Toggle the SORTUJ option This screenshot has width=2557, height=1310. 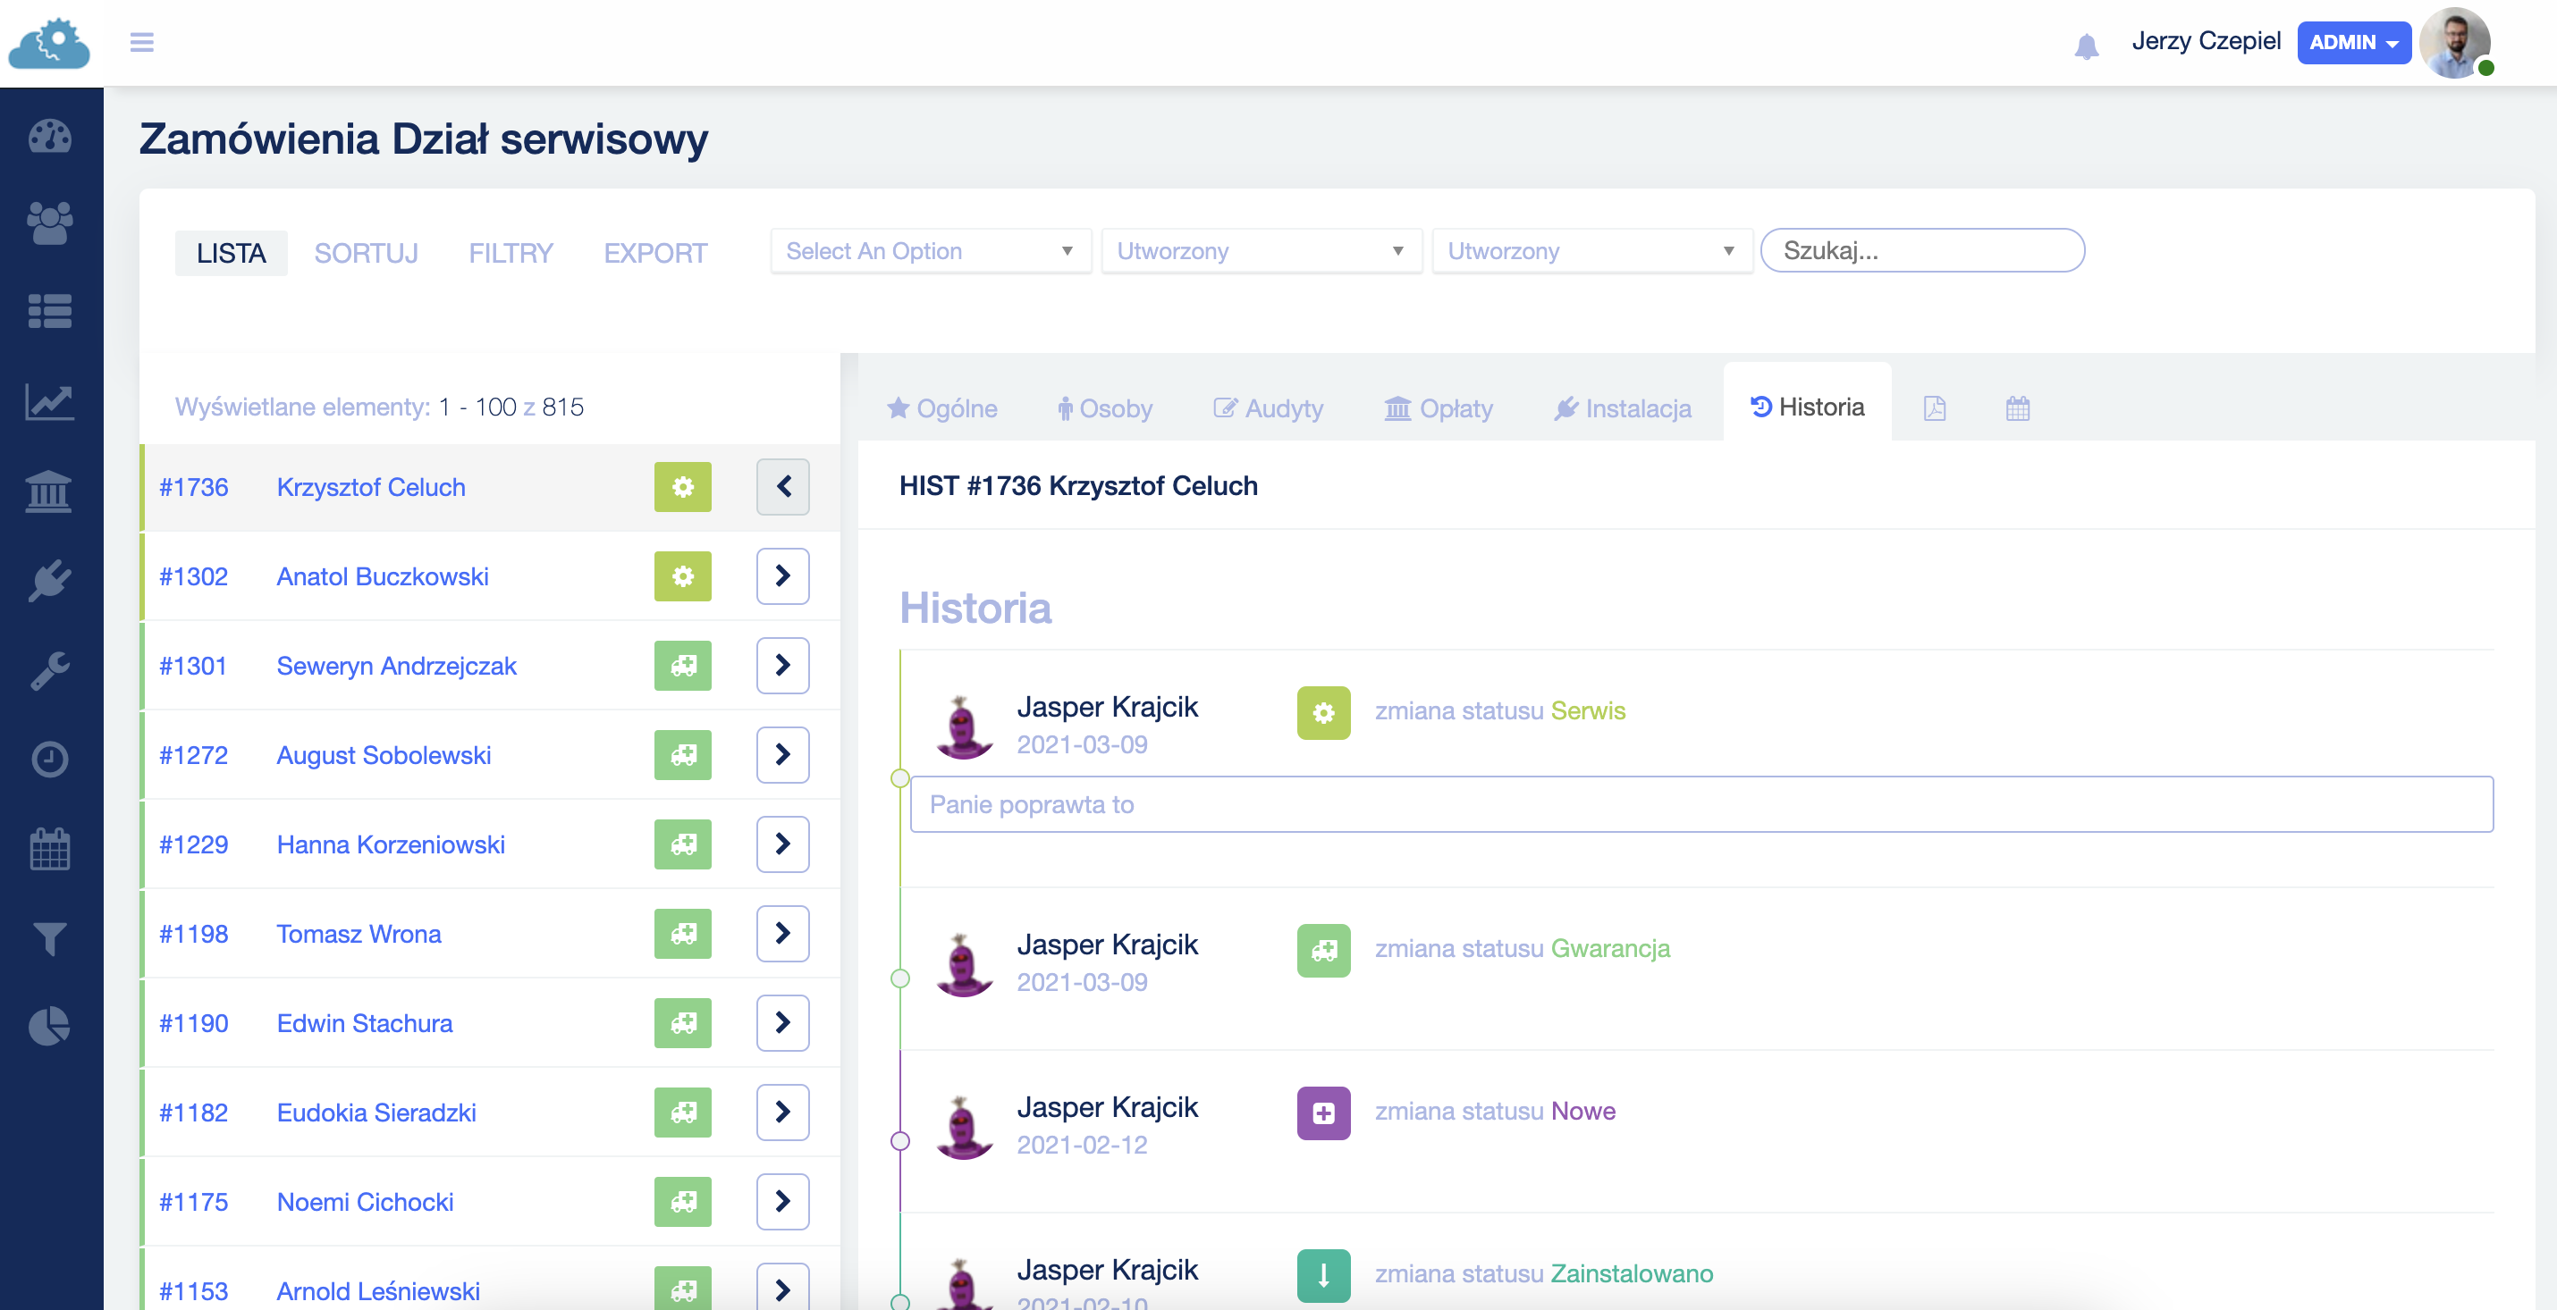pos(366,252)
